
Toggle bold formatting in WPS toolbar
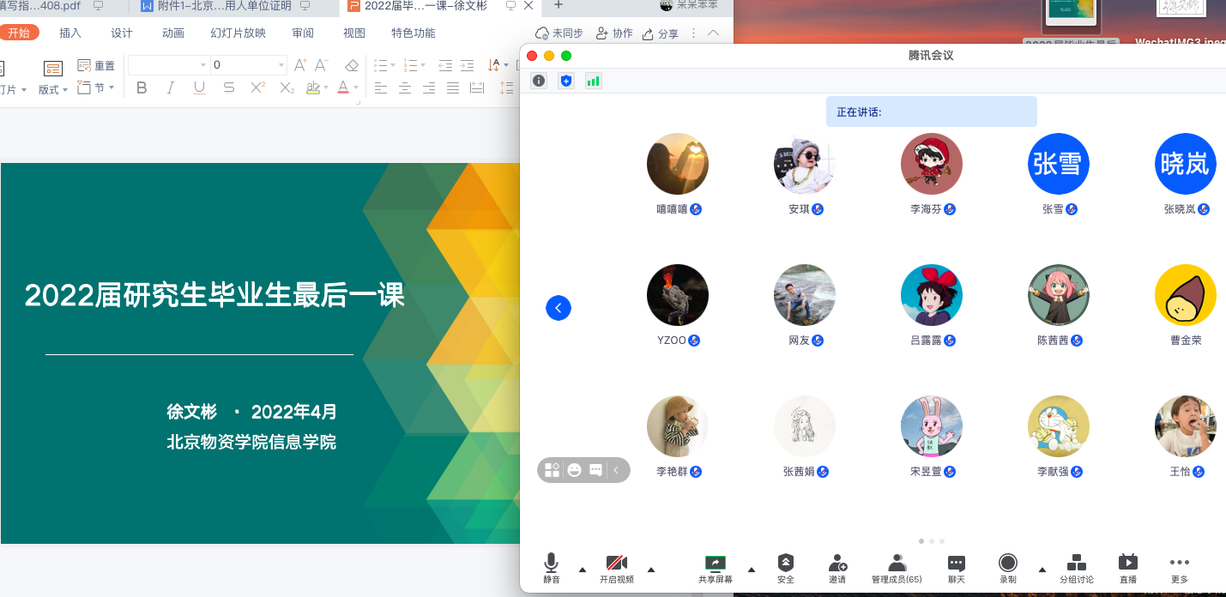142,87
